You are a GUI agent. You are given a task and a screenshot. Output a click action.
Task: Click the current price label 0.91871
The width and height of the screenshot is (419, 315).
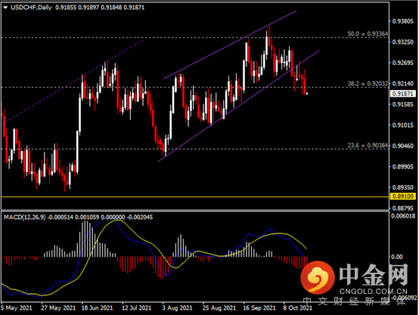(x=403, y=94)
